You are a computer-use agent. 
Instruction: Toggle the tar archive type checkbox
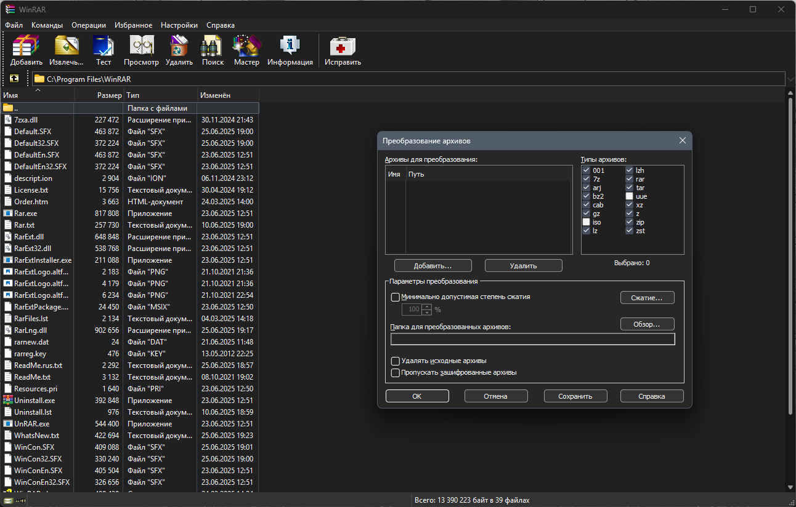click(x=630, y=188)
